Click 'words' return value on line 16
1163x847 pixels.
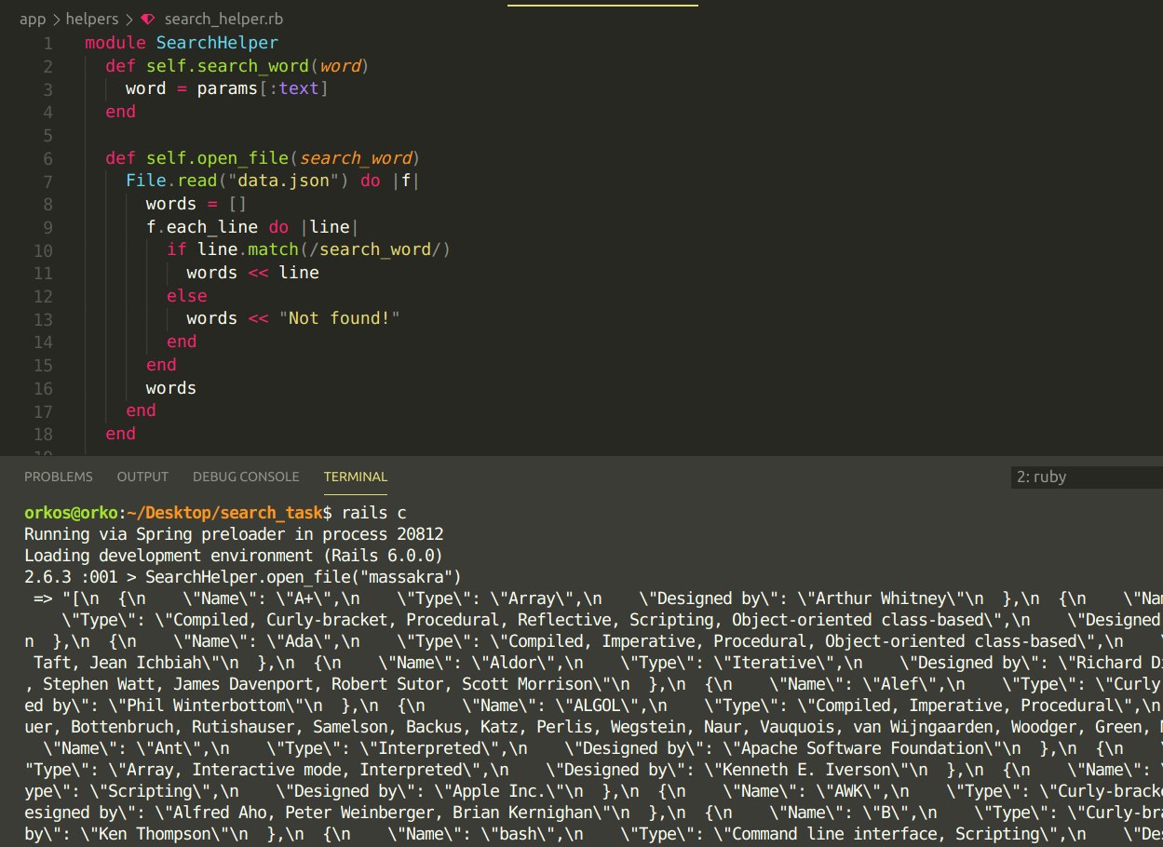[x=171, y=387]
